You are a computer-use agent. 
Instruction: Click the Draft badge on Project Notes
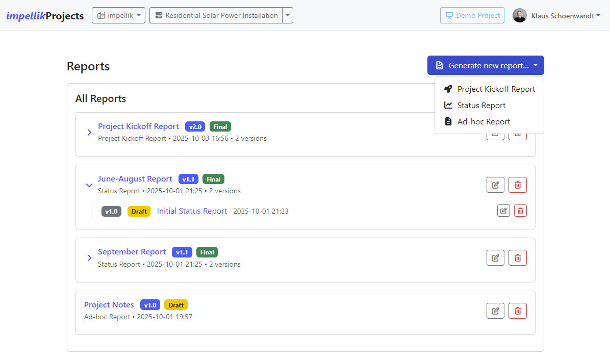tap(176, 305)
